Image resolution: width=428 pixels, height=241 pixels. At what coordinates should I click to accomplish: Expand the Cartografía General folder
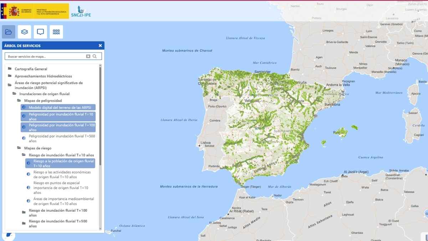click(31, 69)
